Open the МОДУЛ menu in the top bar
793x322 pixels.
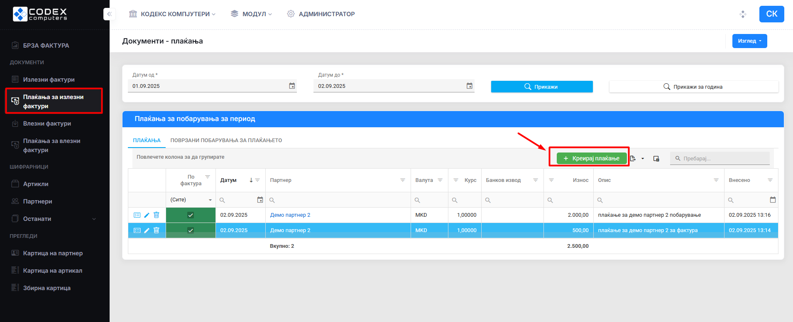pos(252,14)
